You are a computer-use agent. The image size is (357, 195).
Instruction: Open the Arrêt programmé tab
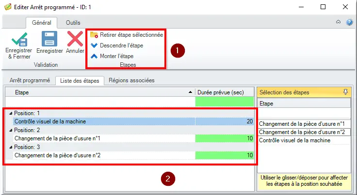[x=30, y=80]
